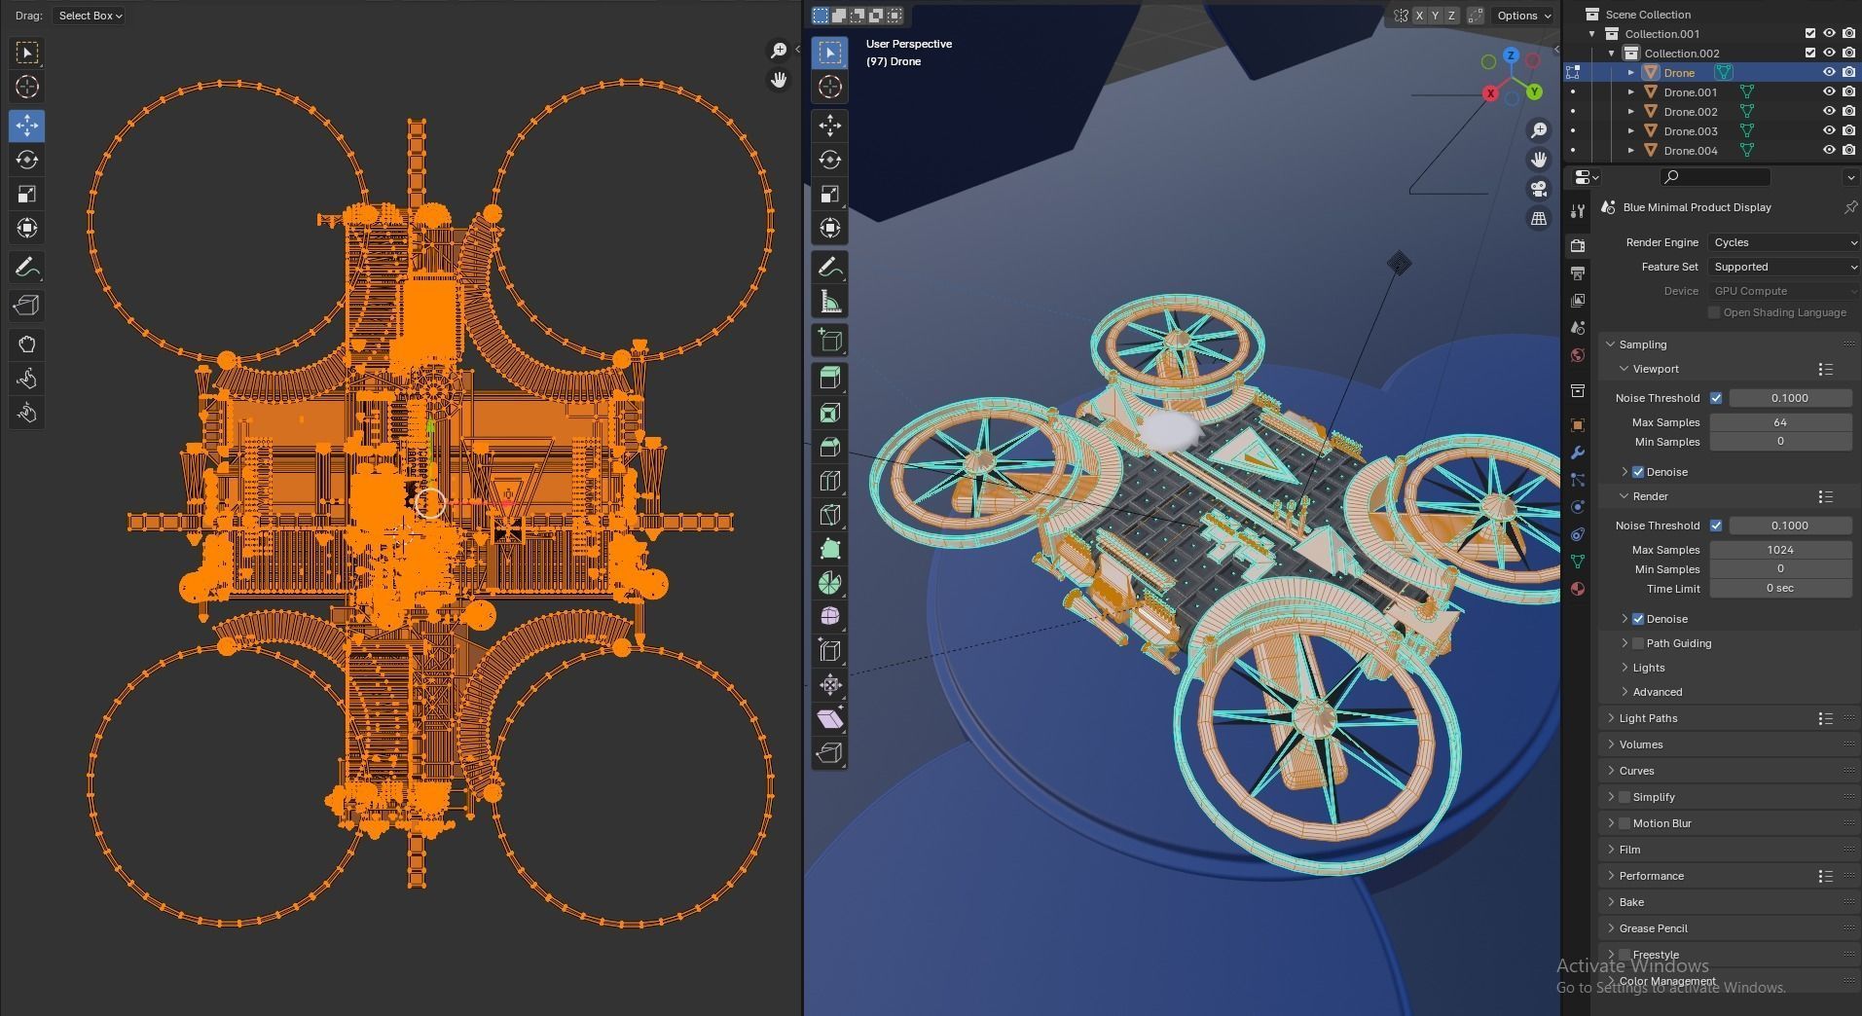Expand the Light Paths panel
The image size is (1862, 1016).
click(1648, 718)
